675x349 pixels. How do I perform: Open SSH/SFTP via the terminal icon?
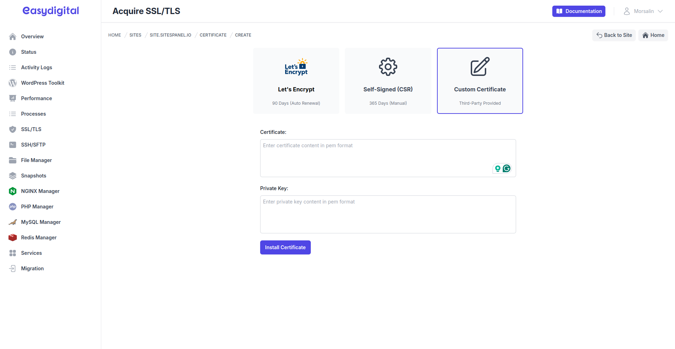13,145
